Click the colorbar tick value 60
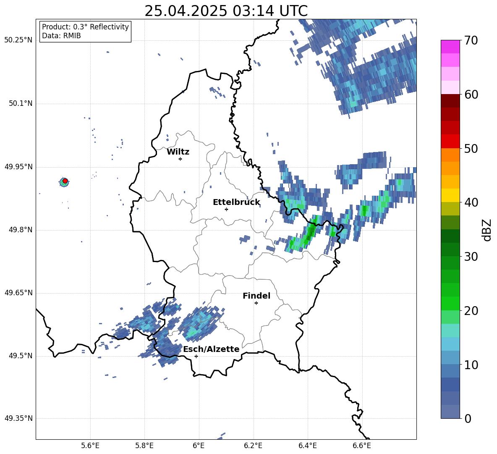497x454 pixels. 471,94
